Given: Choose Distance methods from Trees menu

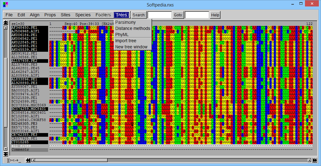Looking at the screenshot, I should pyautogui.click(x=133, y=28).
